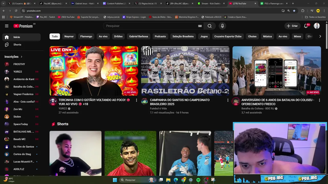Switch to Stream - Kick Dashboard tab
The image size is (328, 184).
coord(211,4)
